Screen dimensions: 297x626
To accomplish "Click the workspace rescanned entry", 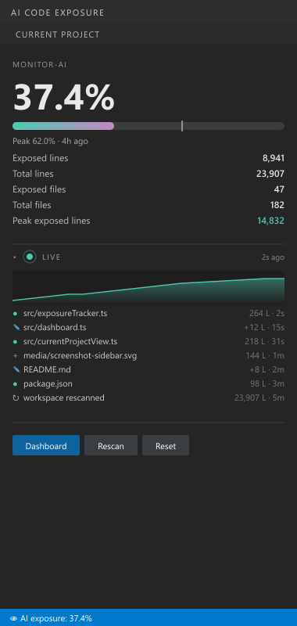I will click(x=148, y=398).
